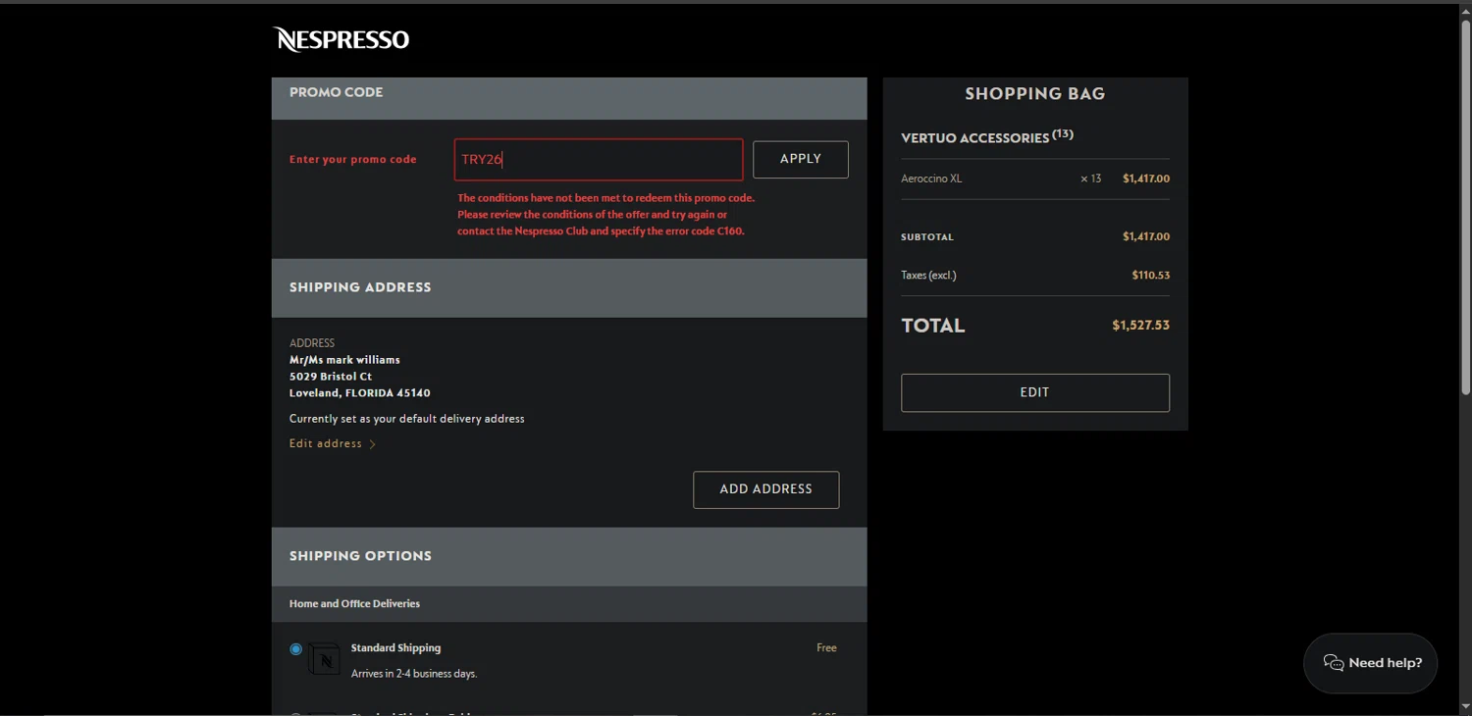
Task: Click the Nespresso logo
Action: tap(341, 39)
